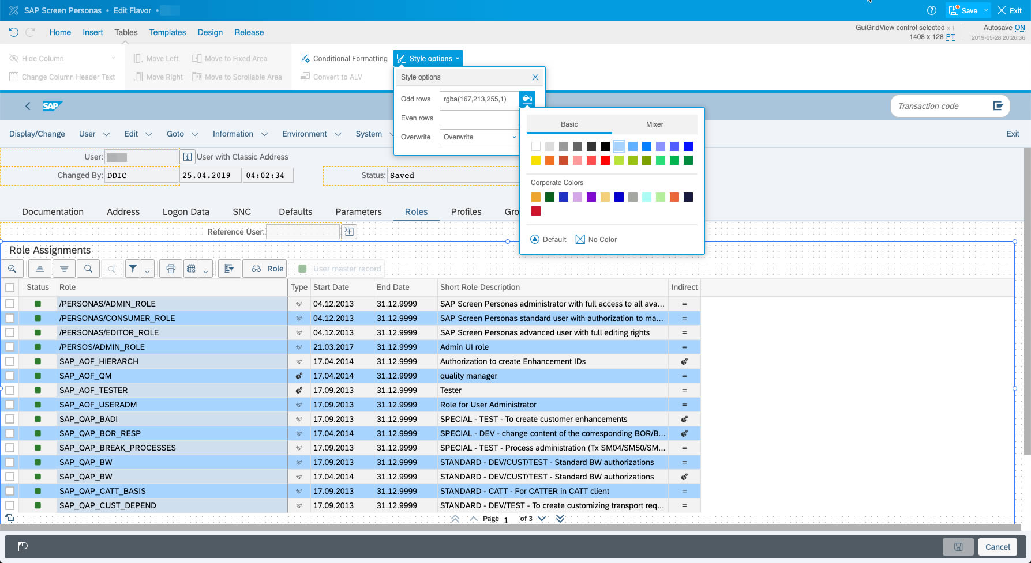The width and height of the screenshot is (1031, 563).
Task: Toggle the select-all header checkbox
Action: pyautogui.click(x=10, y=287)
